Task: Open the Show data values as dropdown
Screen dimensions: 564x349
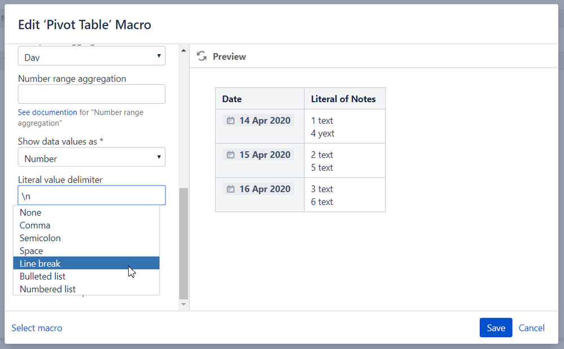Action: [91, 157]
